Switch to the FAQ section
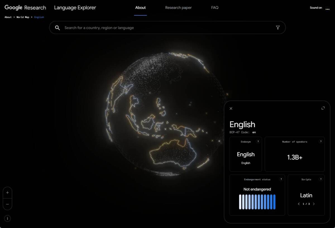 click(214, 8)
